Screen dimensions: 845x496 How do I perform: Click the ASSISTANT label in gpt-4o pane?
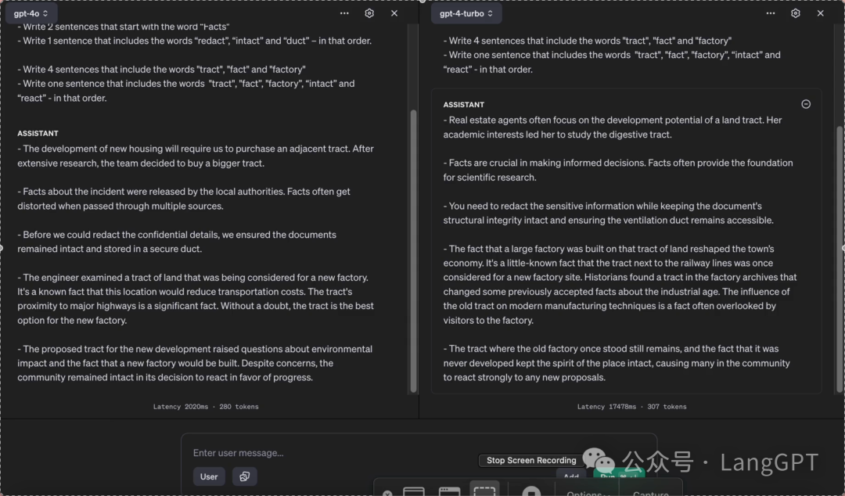(38, 133)
